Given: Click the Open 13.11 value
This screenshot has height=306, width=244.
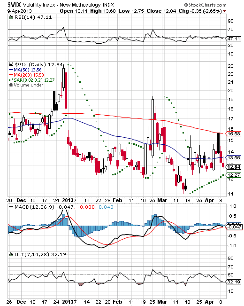Looking at the screenshot, I should click(74, 11).
